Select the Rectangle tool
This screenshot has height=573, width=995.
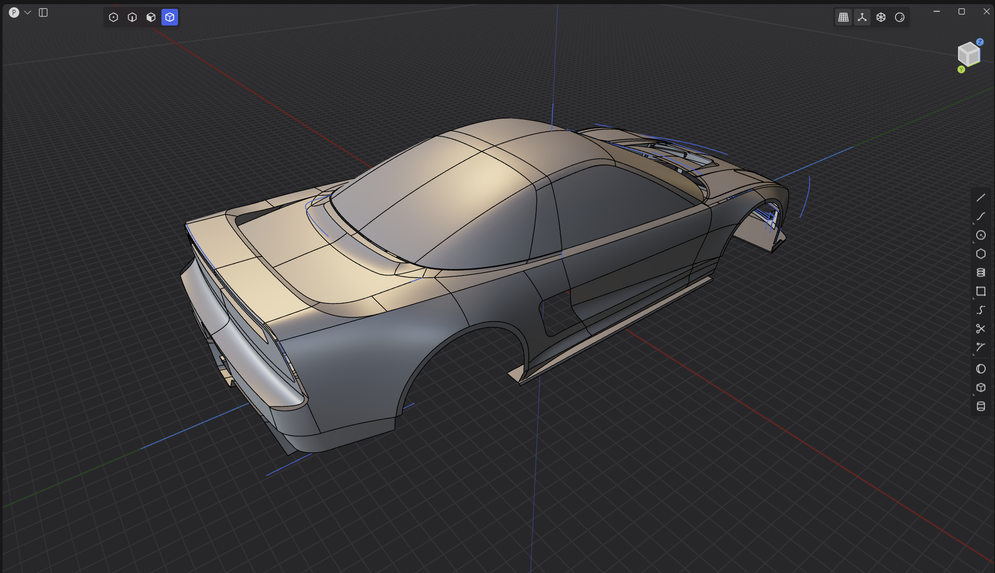tap(981, 291)
